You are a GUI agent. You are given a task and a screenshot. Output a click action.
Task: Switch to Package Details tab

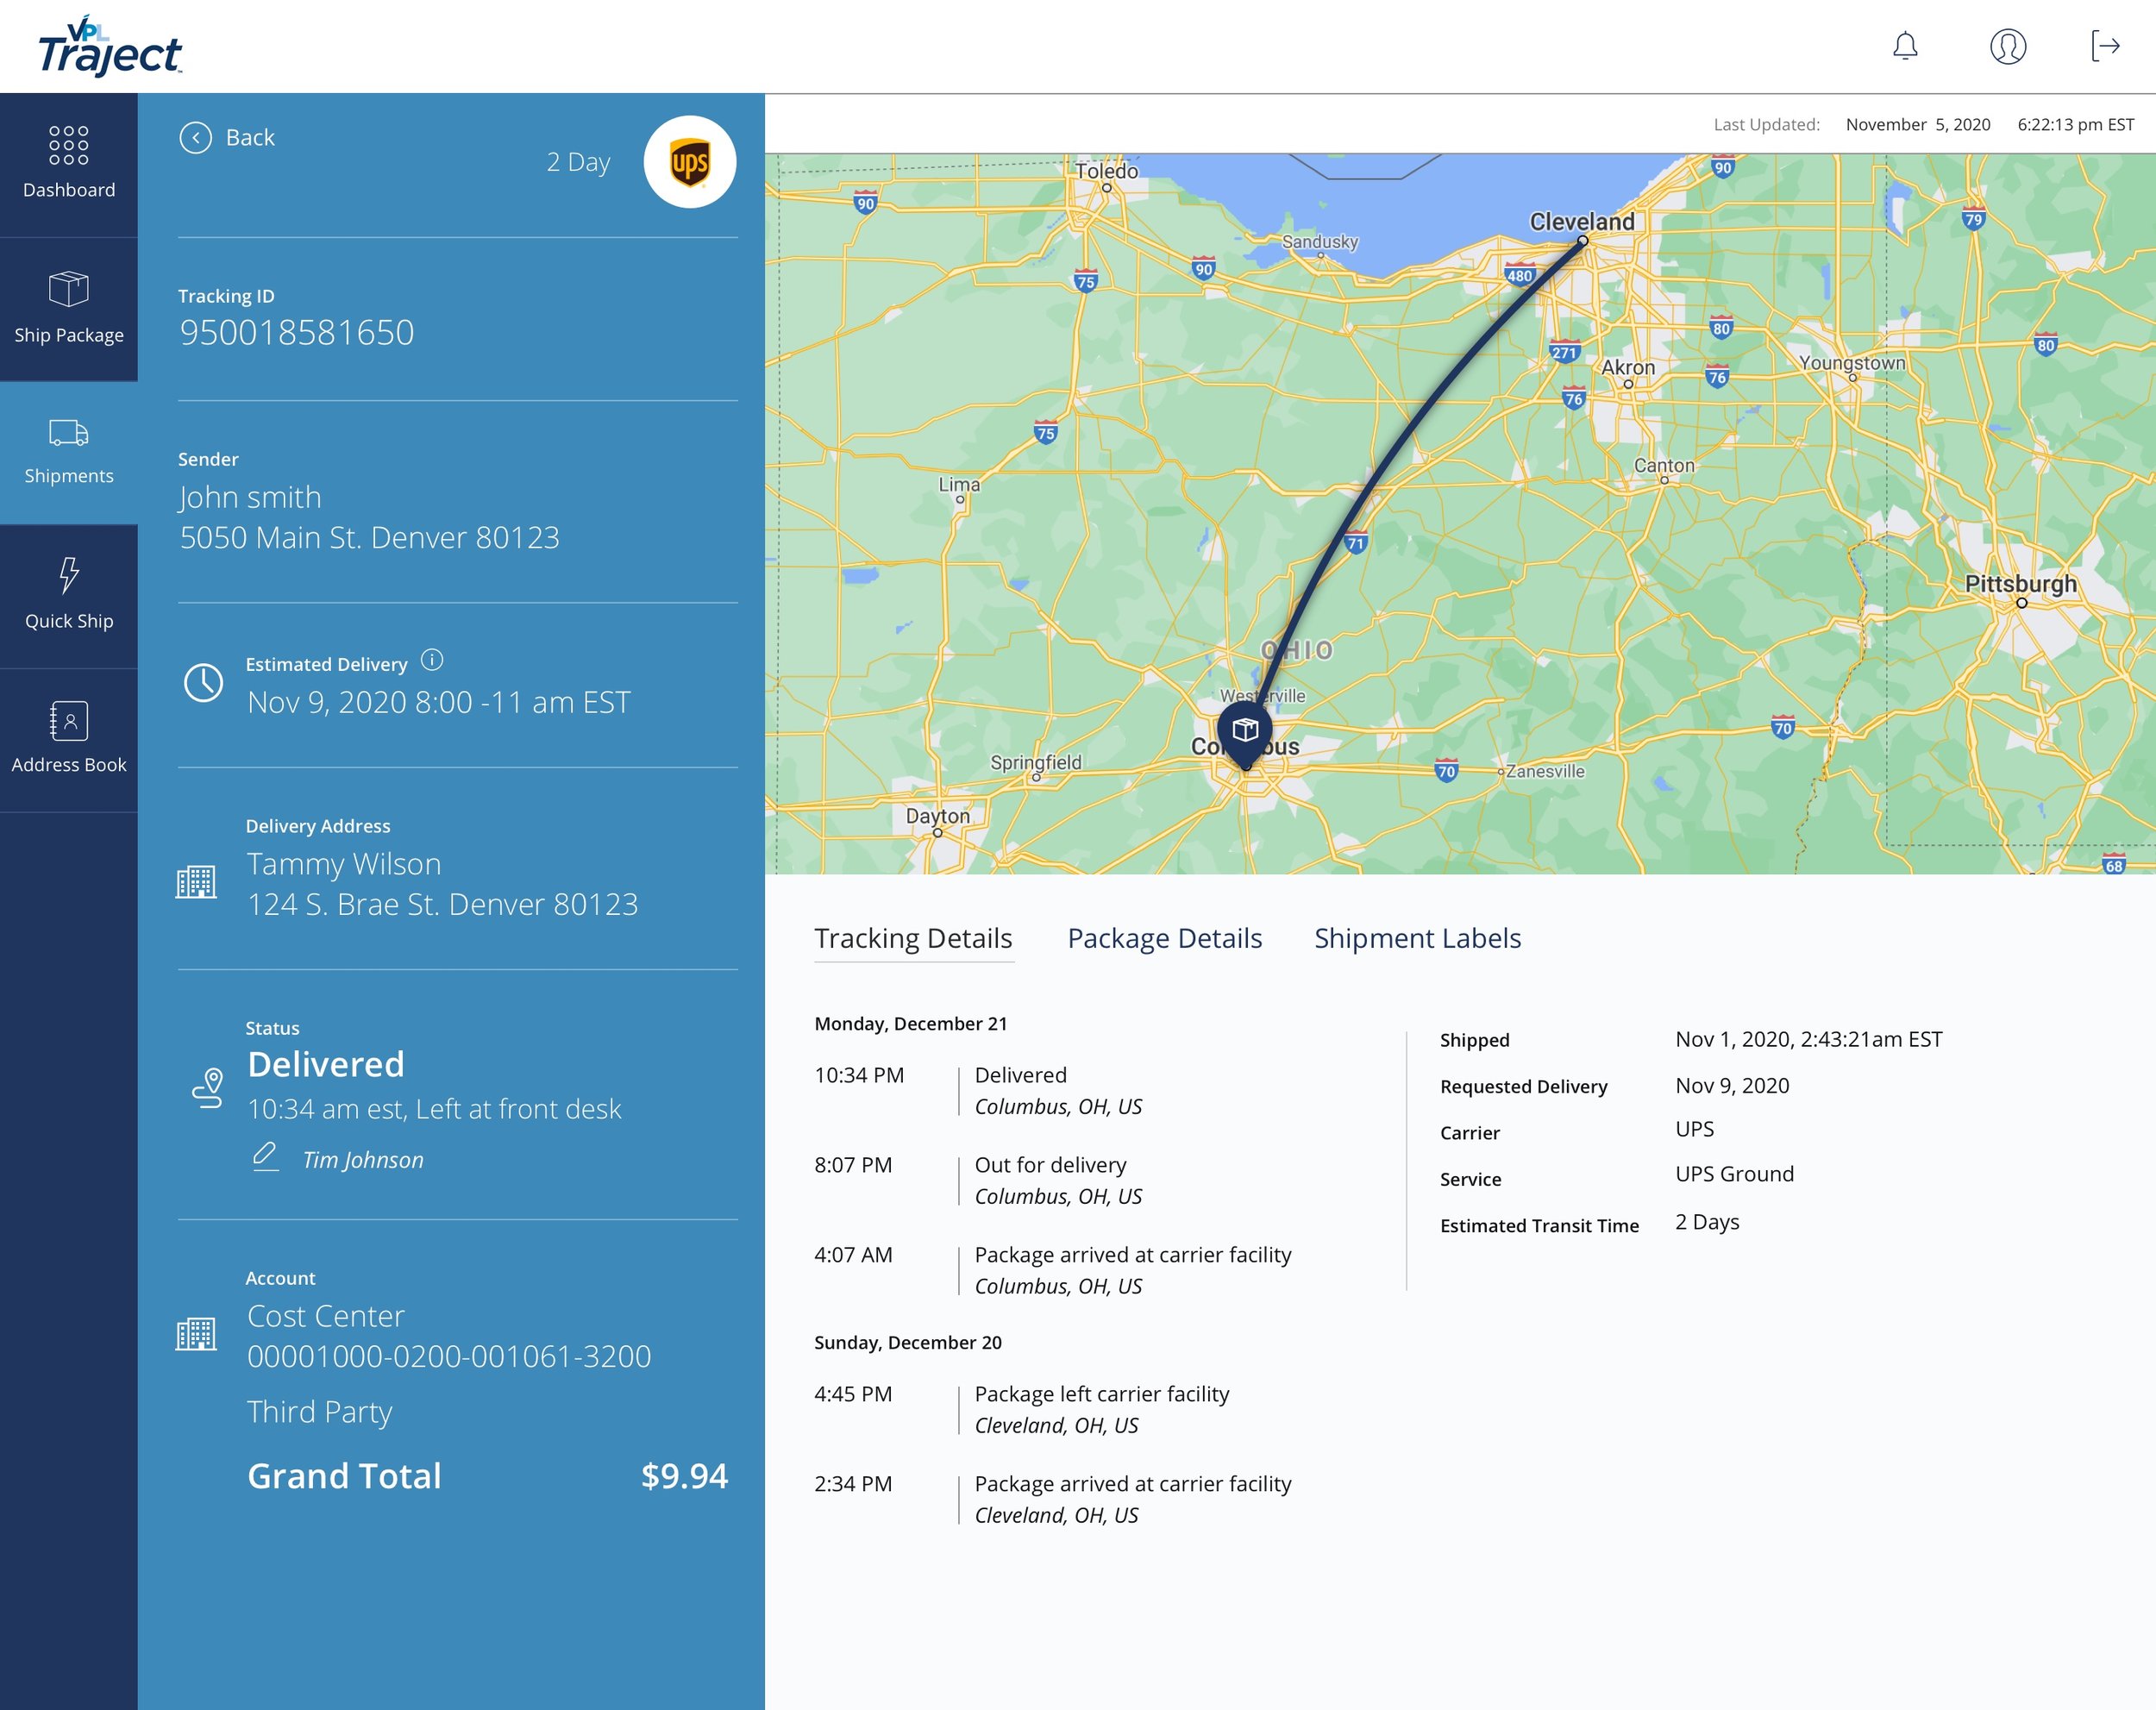(x=1164, y=938)
